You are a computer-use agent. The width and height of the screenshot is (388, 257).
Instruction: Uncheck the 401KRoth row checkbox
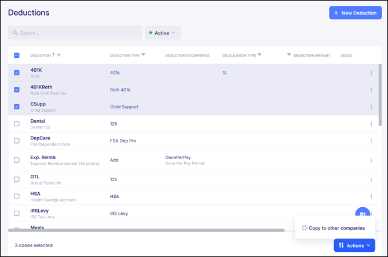coord(17,90)
